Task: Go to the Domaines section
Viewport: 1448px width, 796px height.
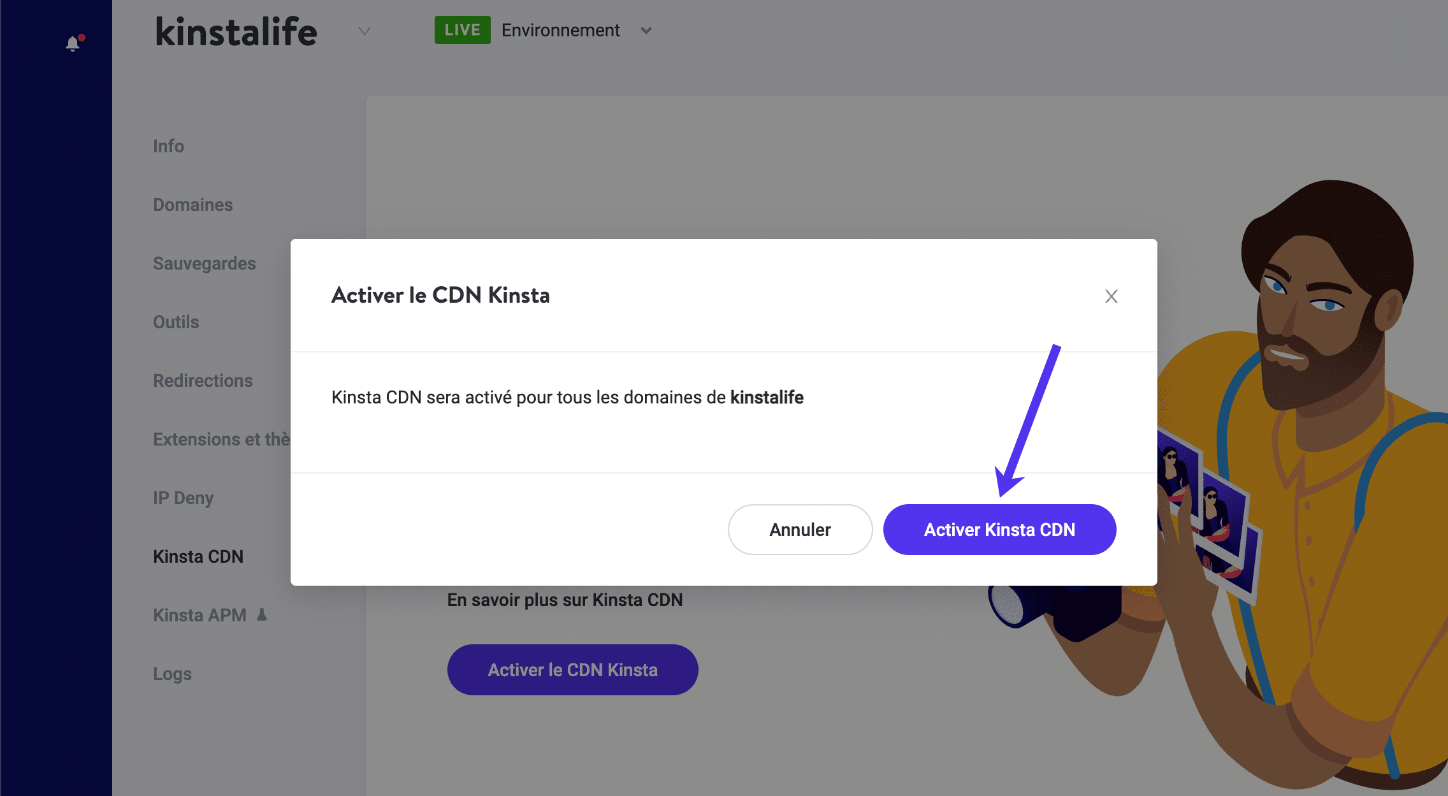Action: [192, 205]
